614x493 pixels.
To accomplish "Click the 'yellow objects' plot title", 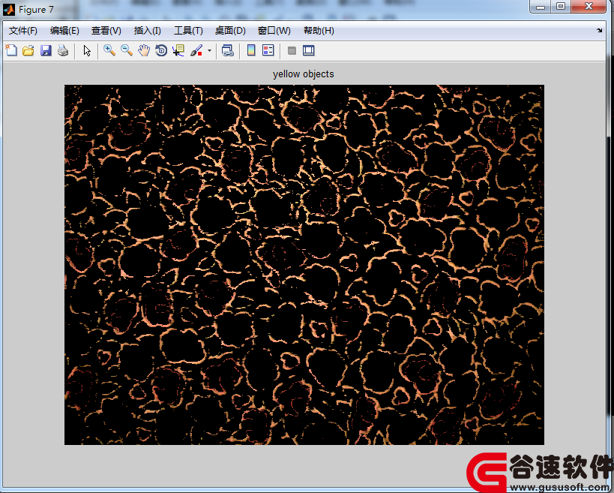I will (x=304, y=74).
